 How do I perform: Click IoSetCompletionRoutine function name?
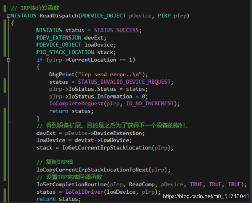point(72,184)
